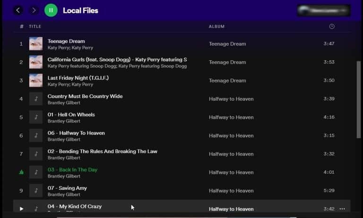Open Halfway to Heaven album for Country Wide row
Screen dimensions: 363x218
pos(231,99)
